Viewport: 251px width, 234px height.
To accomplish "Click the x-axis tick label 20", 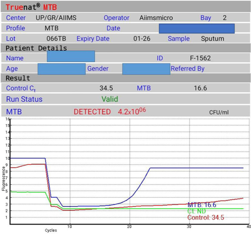I will click(129, 227).
